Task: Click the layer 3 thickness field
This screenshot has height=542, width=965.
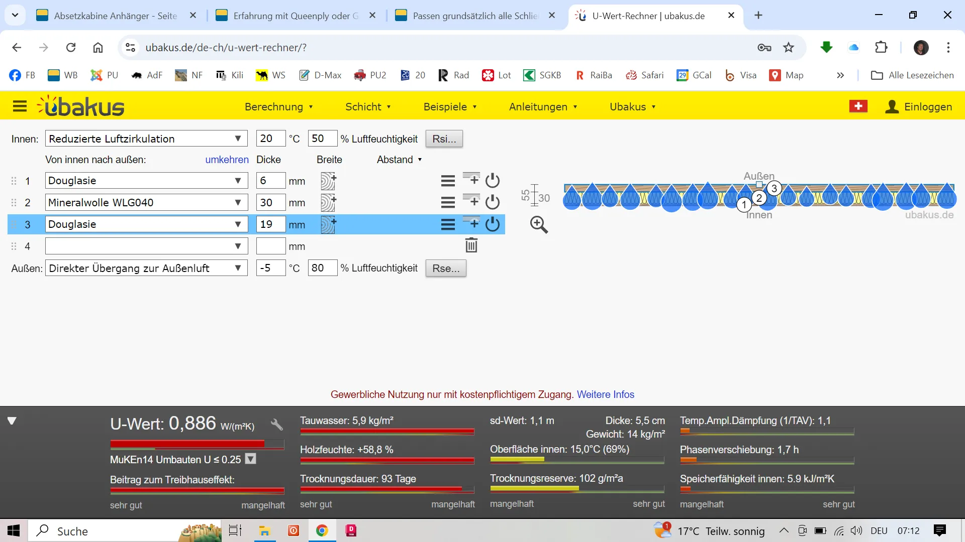Action: click(x=270, y=224)
